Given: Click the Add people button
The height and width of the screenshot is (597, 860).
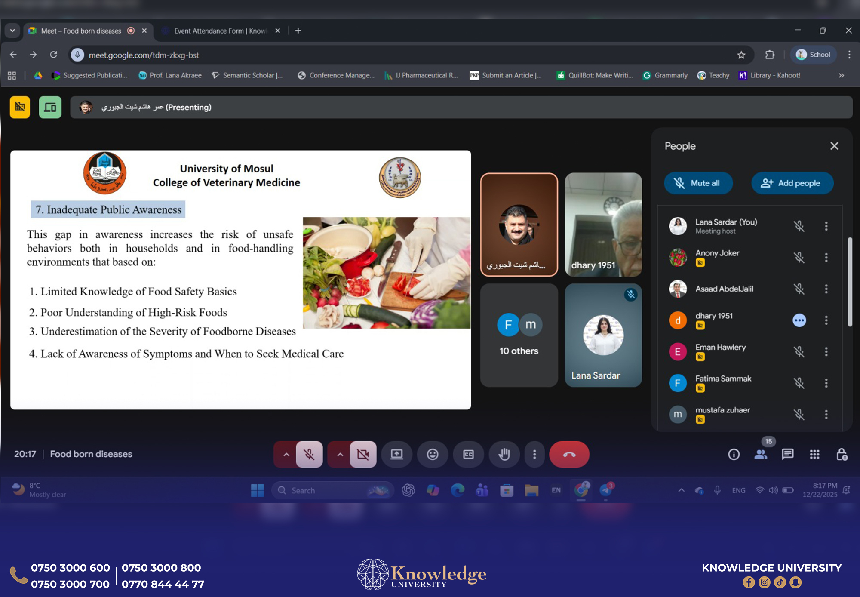Looking at the screenshot, I should click(792, 183).
